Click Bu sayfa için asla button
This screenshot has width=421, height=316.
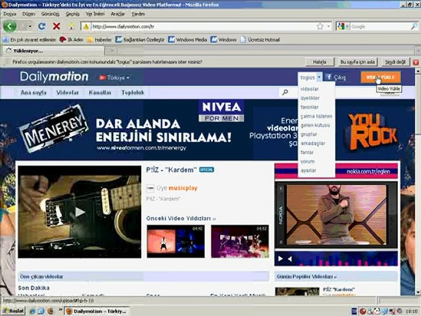pyautogui.click(x=357, y=62)
